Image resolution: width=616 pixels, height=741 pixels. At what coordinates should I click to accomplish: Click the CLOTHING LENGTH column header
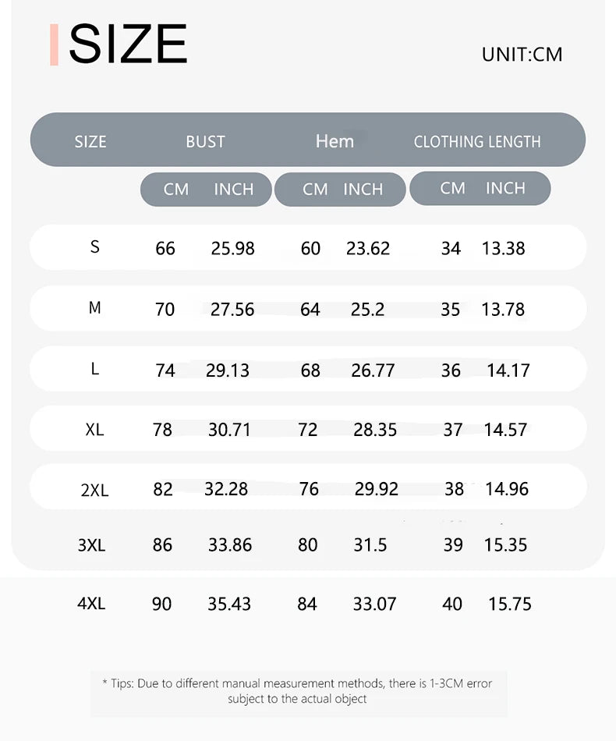pos(477,142)
